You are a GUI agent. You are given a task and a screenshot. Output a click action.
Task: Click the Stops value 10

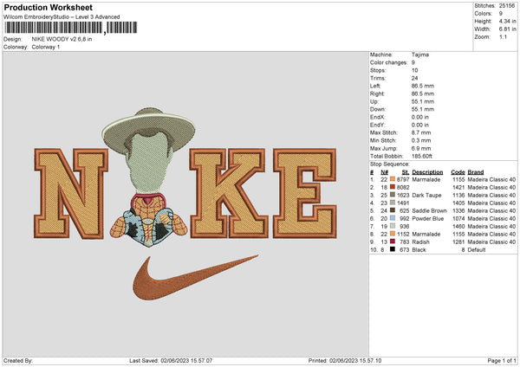click(x=414, y=70)
